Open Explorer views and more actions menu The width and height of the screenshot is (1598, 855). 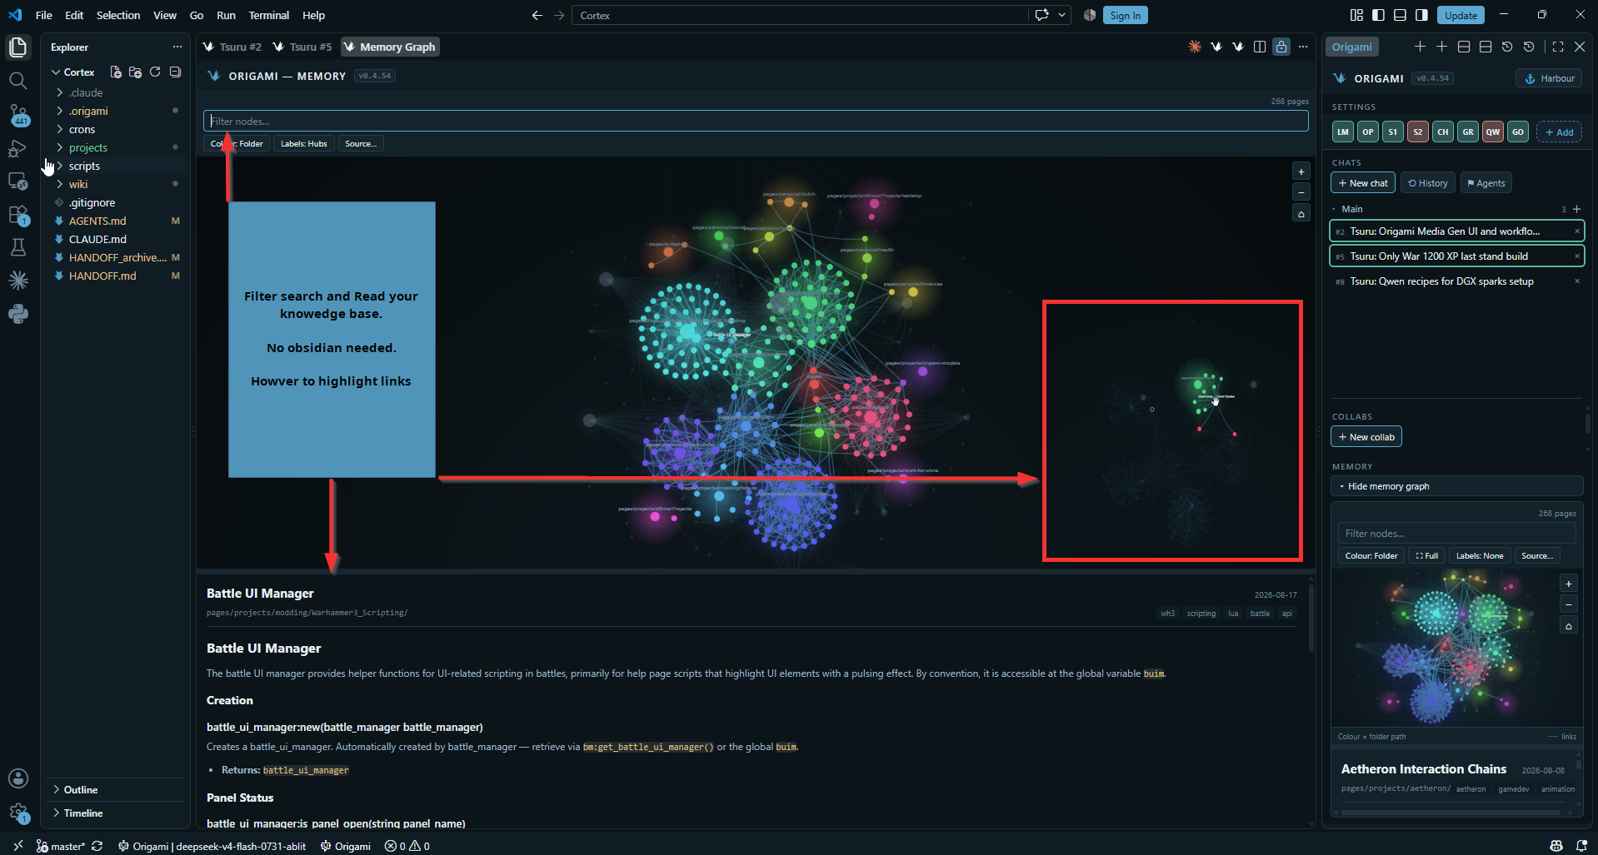(177, 47)
